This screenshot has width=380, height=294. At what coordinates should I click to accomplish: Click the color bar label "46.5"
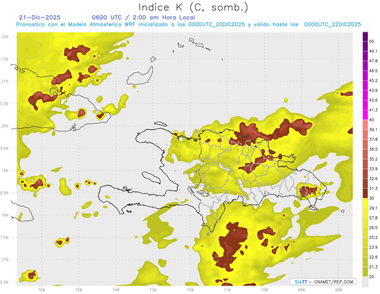point(373,71)
